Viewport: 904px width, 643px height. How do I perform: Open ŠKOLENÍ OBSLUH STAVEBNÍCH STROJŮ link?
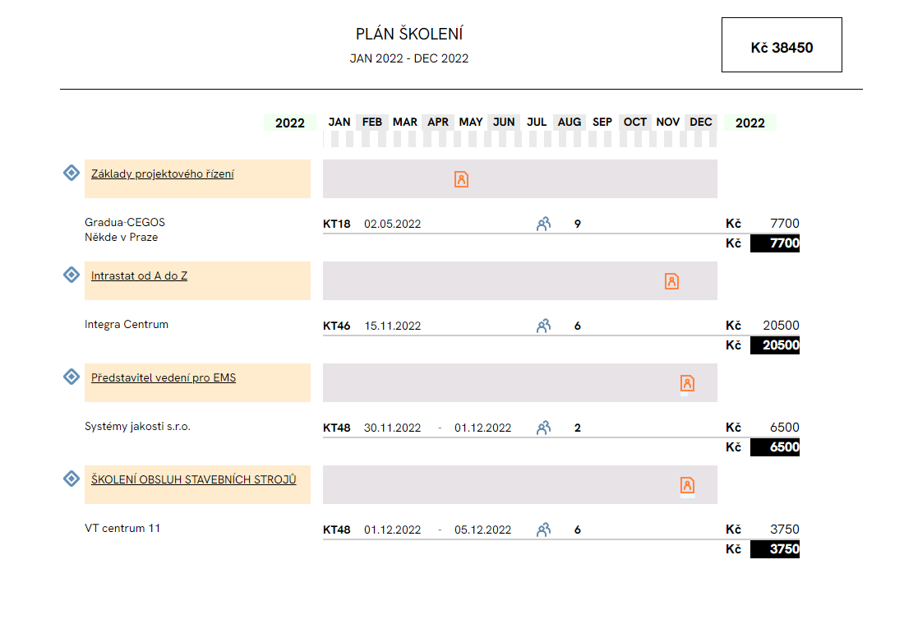point(193,479)
